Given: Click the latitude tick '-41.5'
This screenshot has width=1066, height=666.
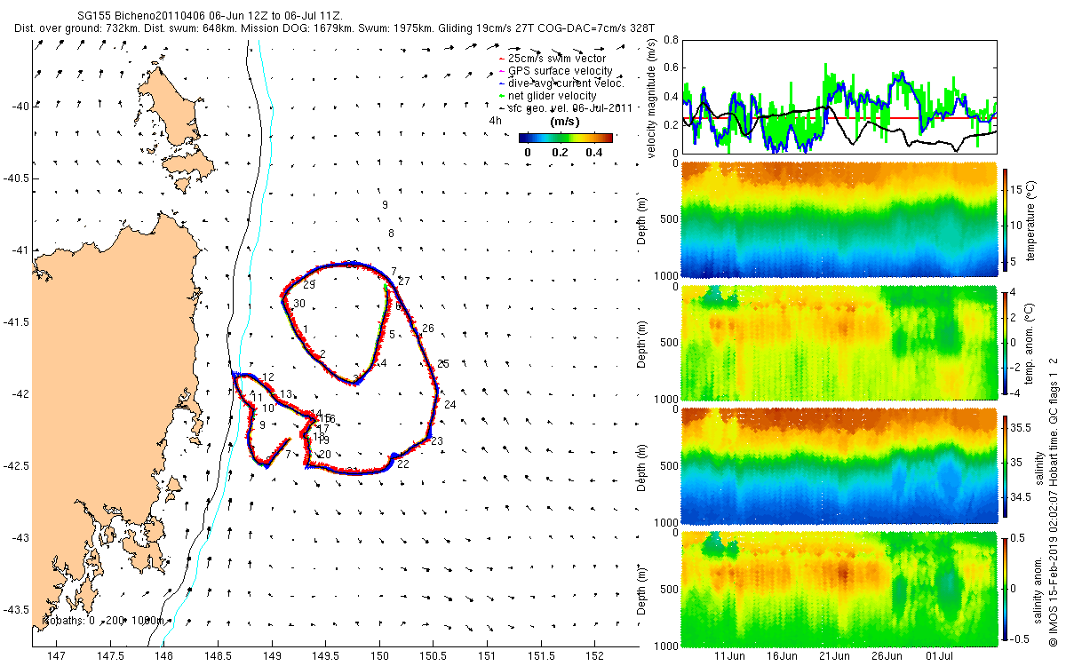Looking at the screenshot, I should [x=16, y=322].
